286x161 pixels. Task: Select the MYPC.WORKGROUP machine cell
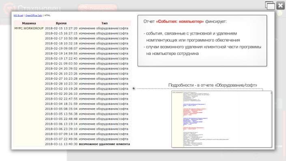coord(29,28)
